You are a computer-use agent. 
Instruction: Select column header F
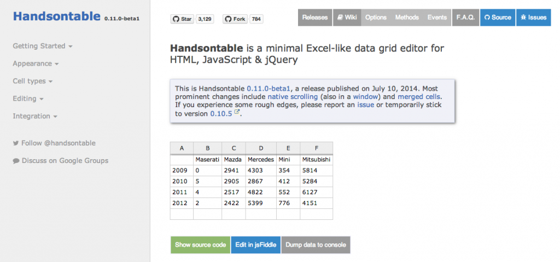(317, 148)
